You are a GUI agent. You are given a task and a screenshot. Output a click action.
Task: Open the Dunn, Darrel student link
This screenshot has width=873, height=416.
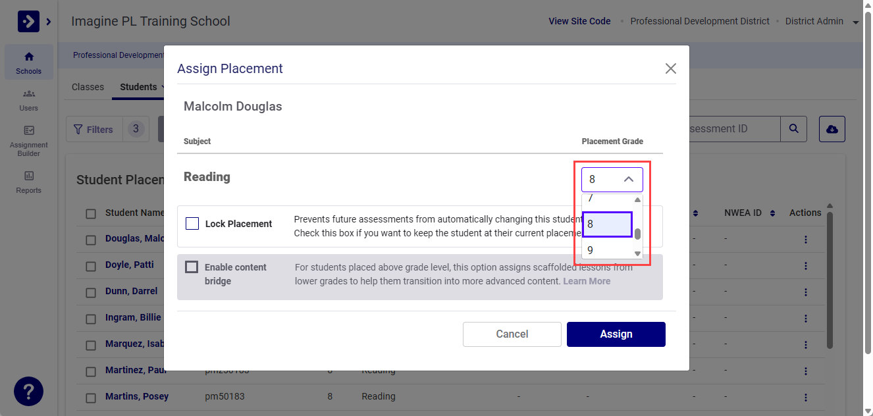click(x=132, y=291)
